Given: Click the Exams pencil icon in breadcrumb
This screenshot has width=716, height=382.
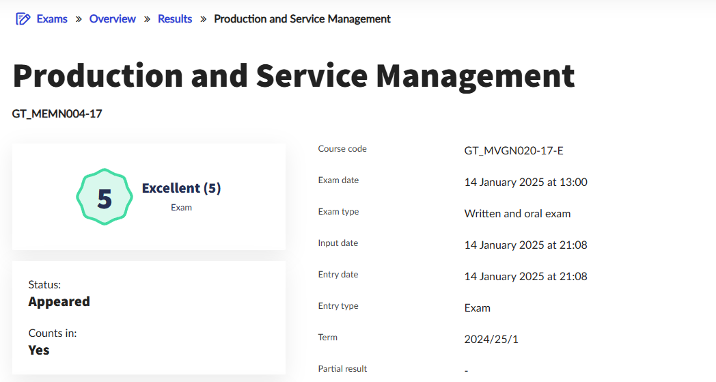Looking at the screenshot, I should (23, 19).
